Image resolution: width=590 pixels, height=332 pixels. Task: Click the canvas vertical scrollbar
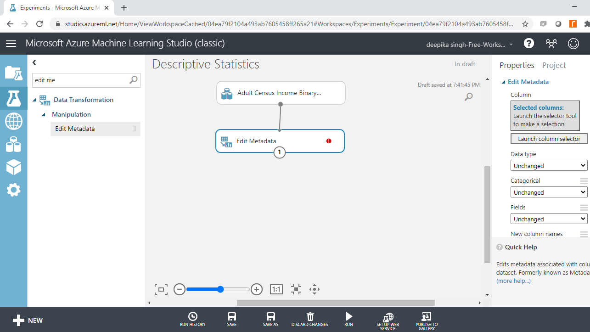click(x=487, y=214)
